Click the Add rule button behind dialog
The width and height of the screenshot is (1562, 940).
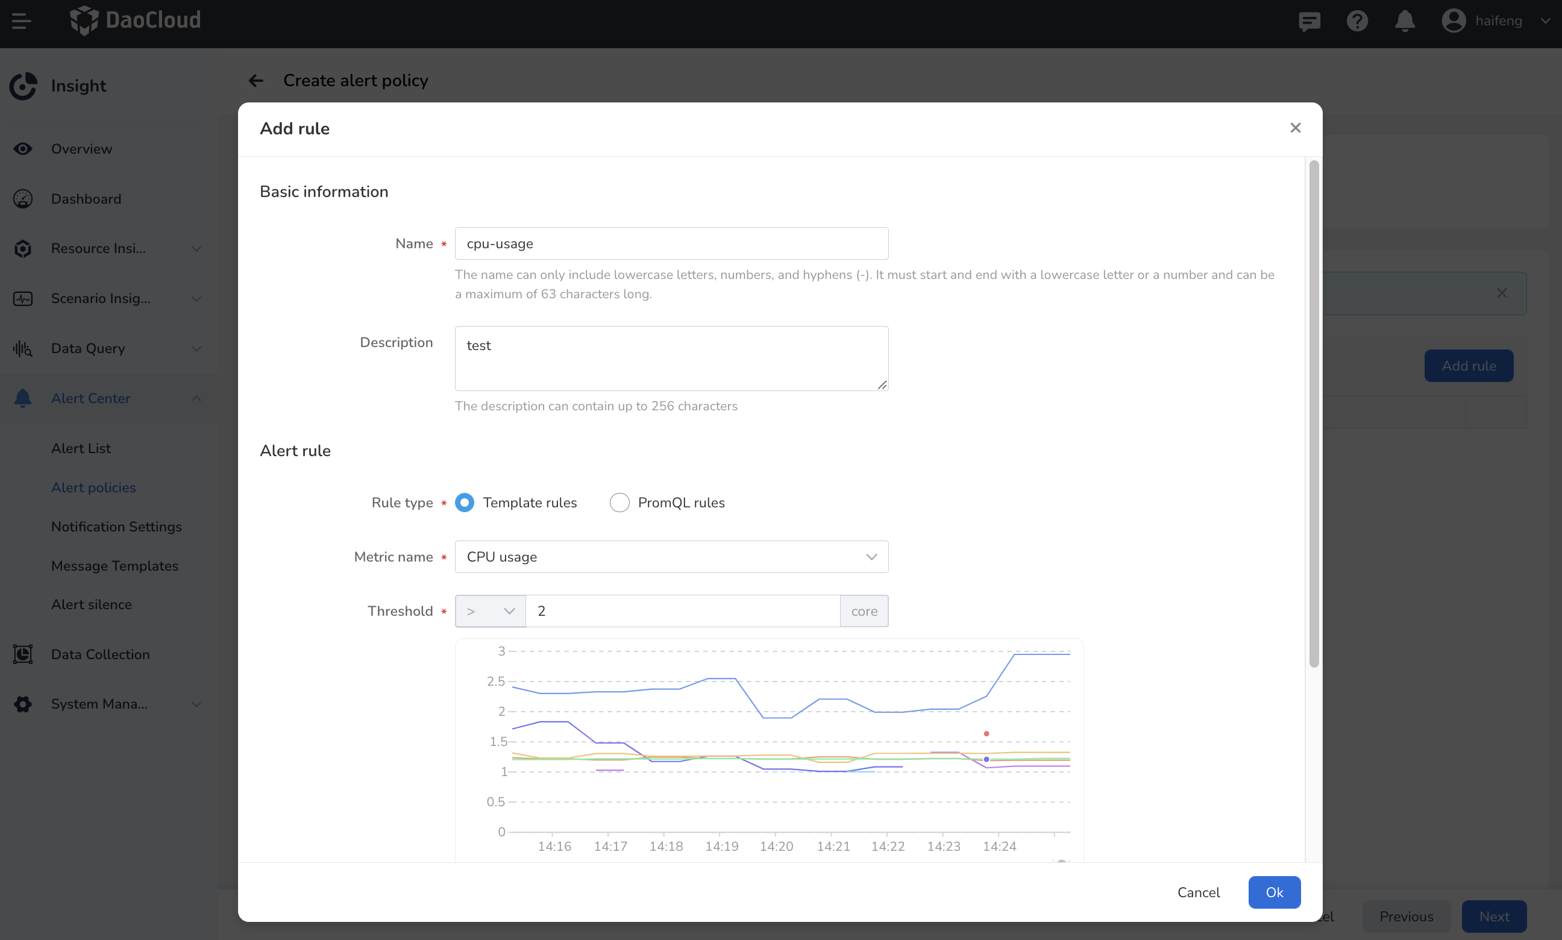pyautogui.click(x=1468, y=366)
